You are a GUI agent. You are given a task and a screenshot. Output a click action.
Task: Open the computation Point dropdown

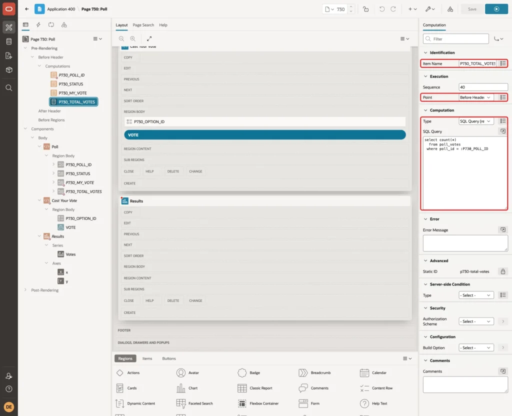tap(475, 97)
